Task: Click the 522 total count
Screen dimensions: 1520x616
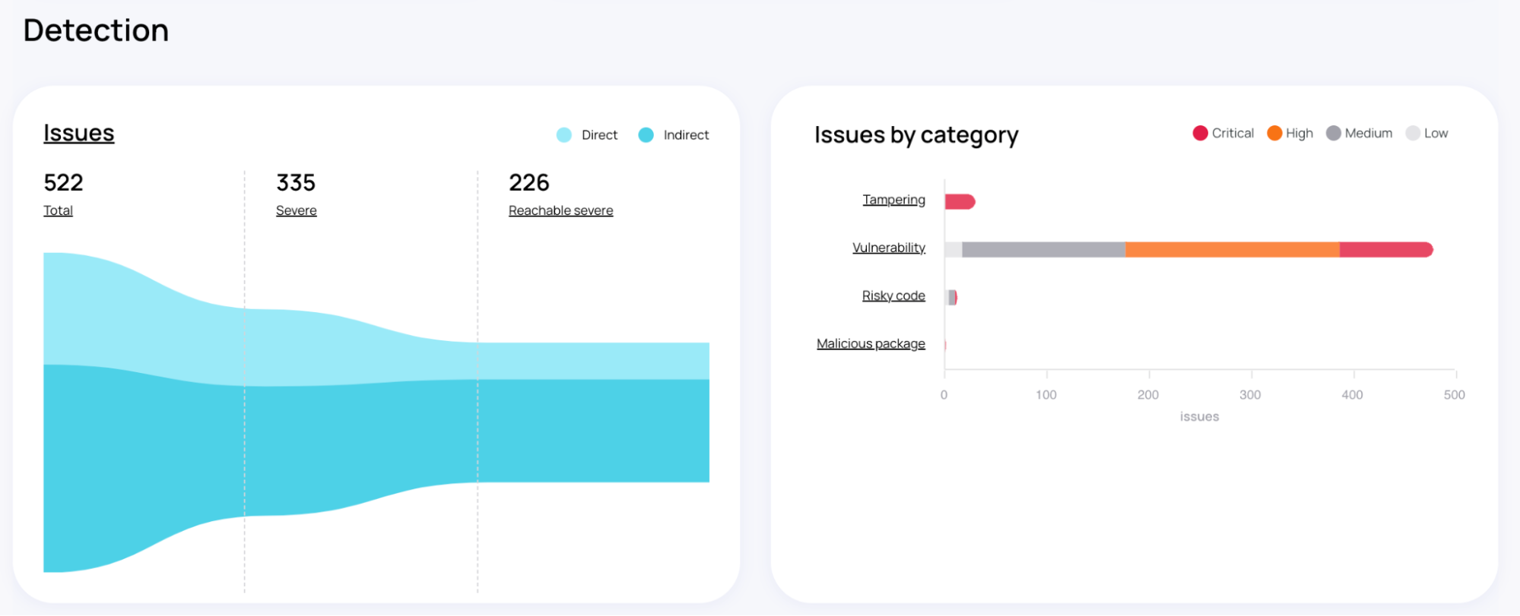Action: click(x=63, y=182)
